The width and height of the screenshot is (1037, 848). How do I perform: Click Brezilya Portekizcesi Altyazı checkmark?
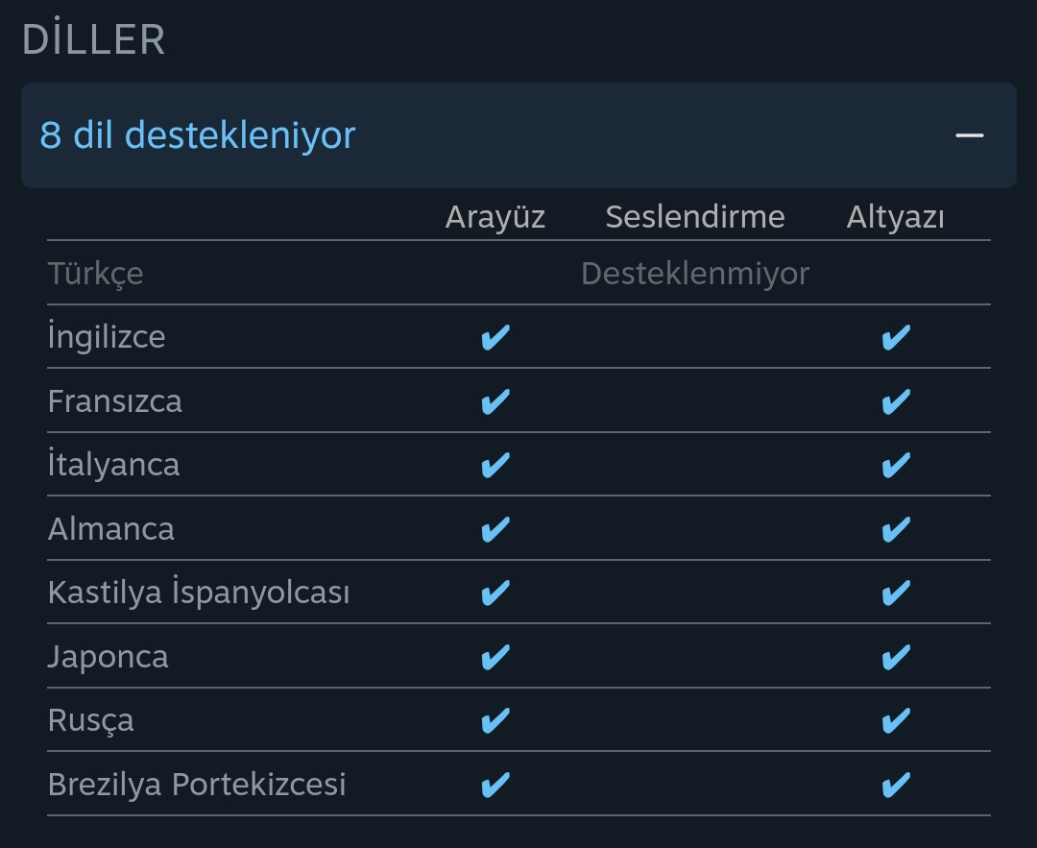pos(895,786)
